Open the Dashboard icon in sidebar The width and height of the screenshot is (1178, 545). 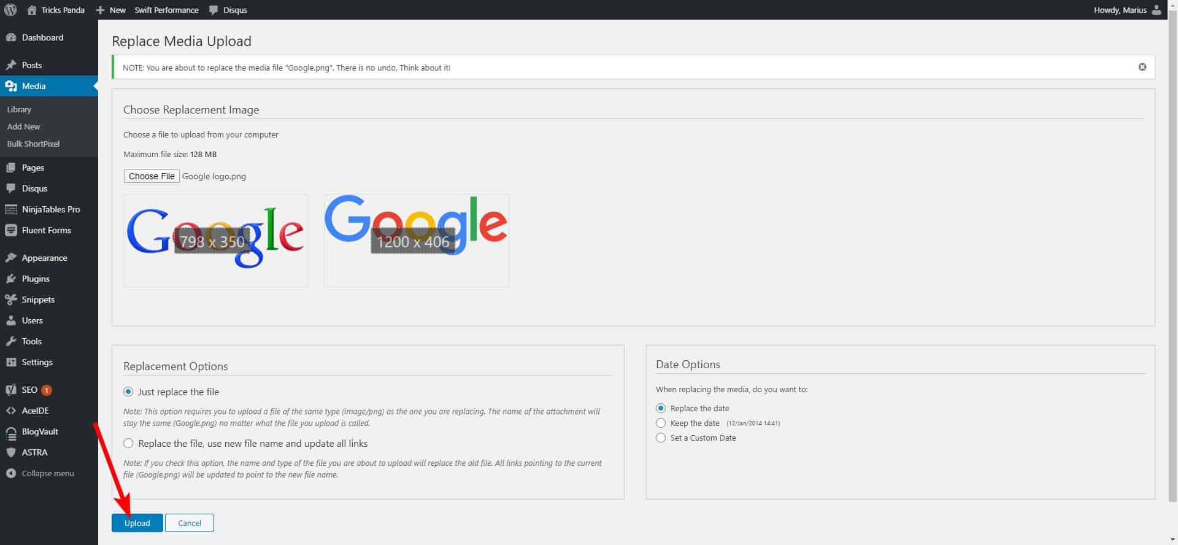tap(10, 37)
